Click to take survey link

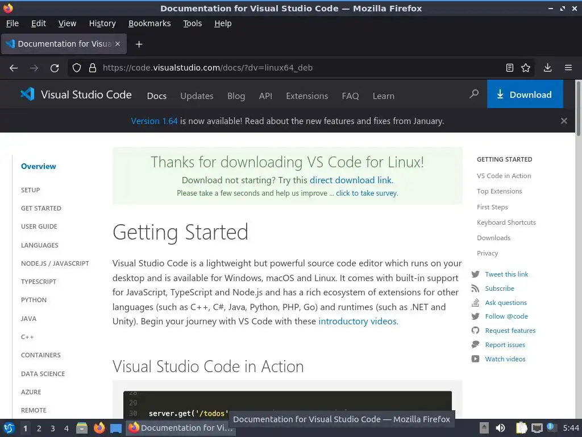point(367,193)
